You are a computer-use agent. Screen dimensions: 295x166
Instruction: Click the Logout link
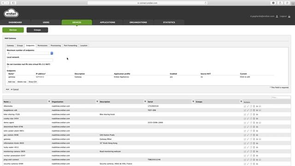(283, 17)
